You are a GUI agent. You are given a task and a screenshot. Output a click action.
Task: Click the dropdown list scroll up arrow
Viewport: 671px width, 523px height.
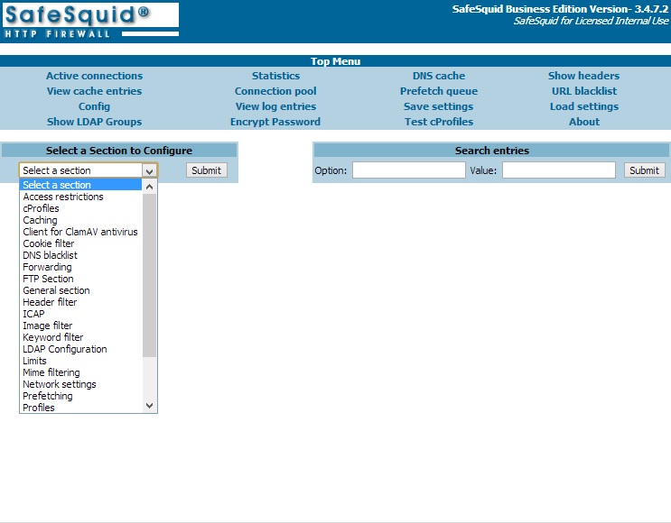click(x=150, y=186)
